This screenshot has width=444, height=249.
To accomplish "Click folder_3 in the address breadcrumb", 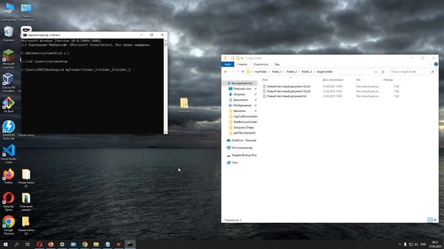I will click(307, 72).
